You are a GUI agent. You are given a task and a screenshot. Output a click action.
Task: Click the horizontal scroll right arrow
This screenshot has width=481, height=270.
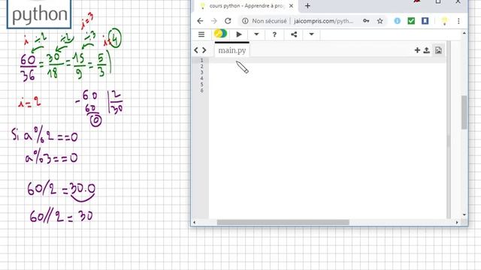point(457,222)
